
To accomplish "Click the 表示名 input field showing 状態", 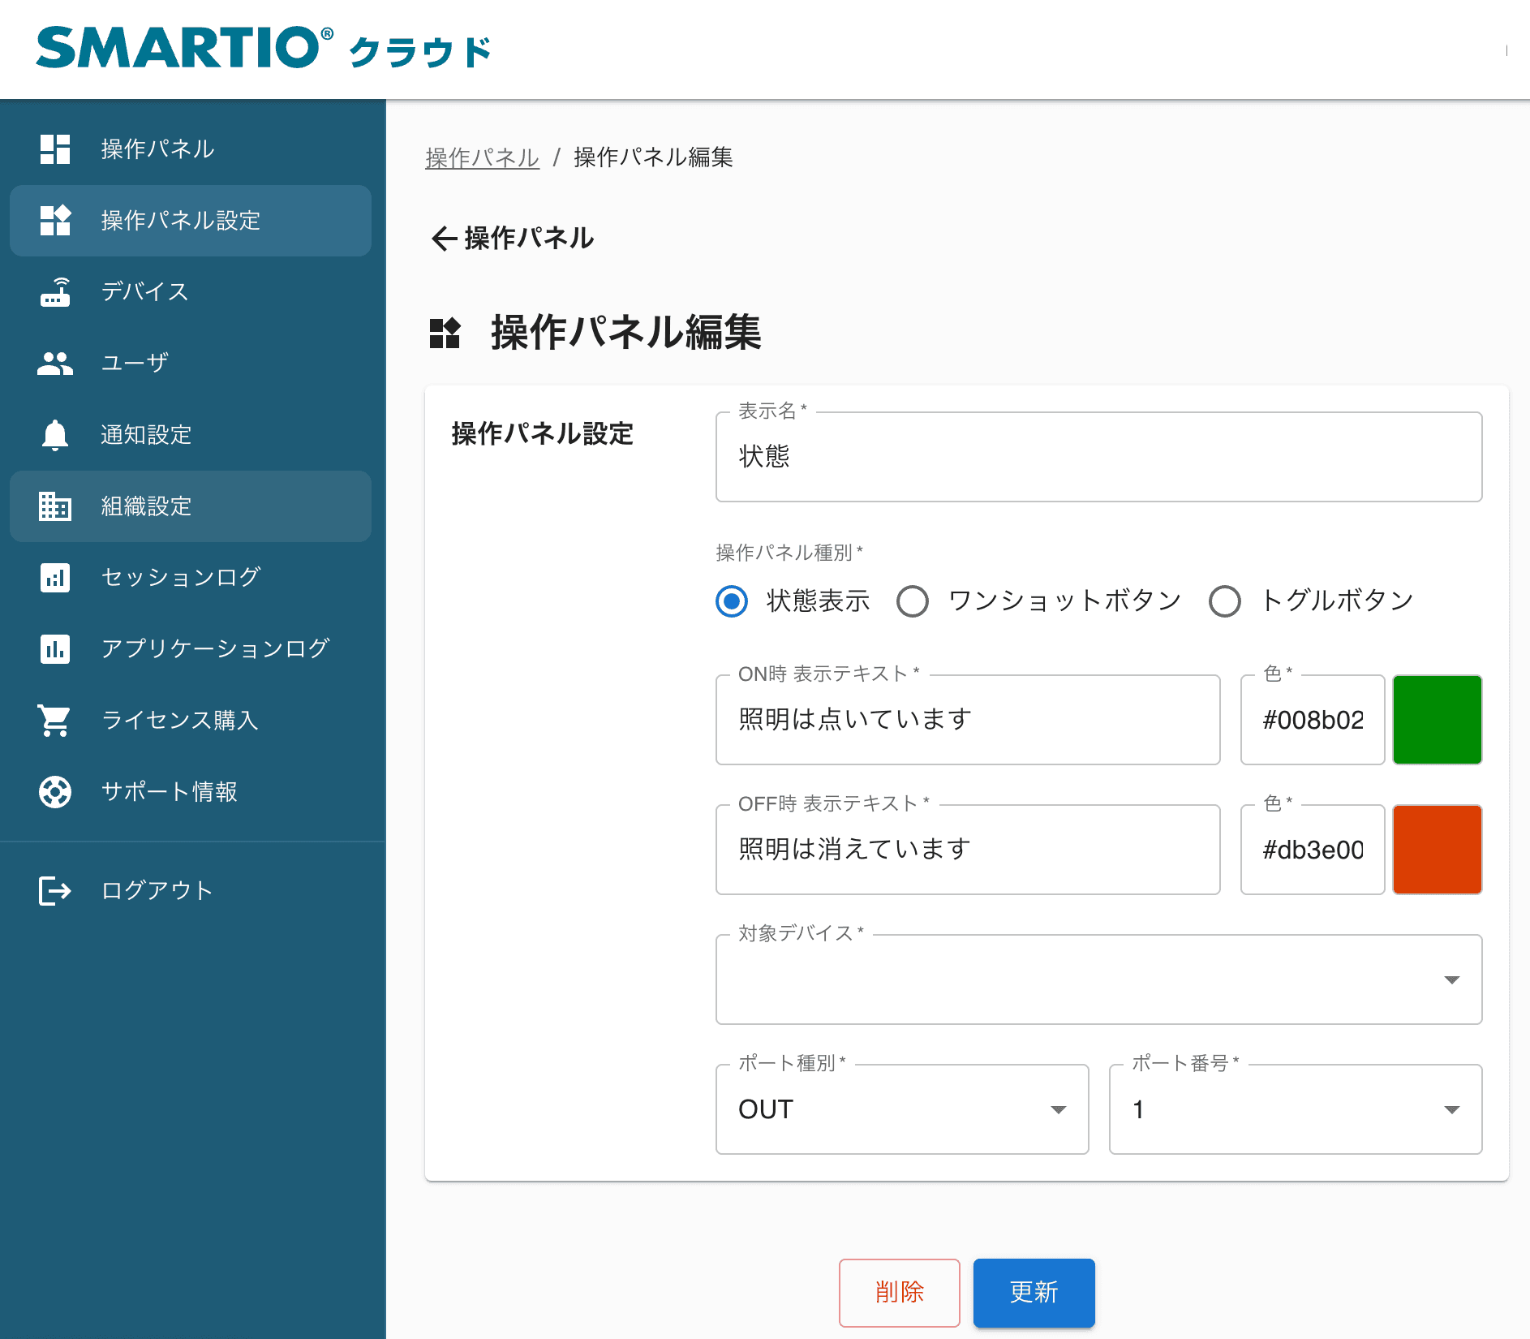I will click(x=1098, y=457).
